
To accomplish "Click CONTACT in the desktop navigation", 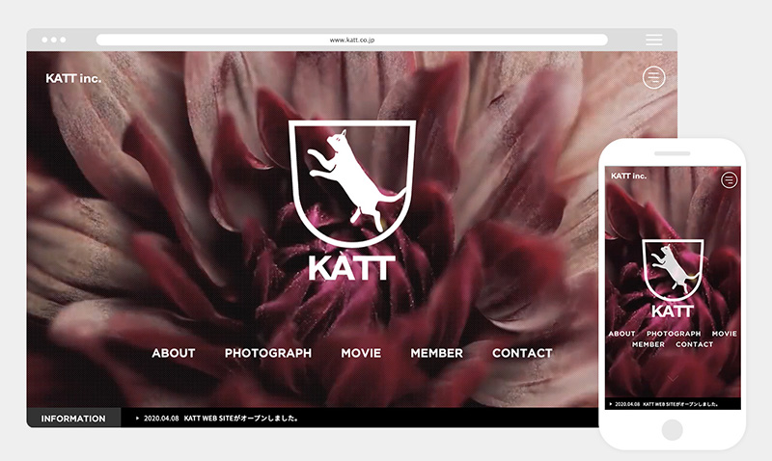I will (522, 353).
